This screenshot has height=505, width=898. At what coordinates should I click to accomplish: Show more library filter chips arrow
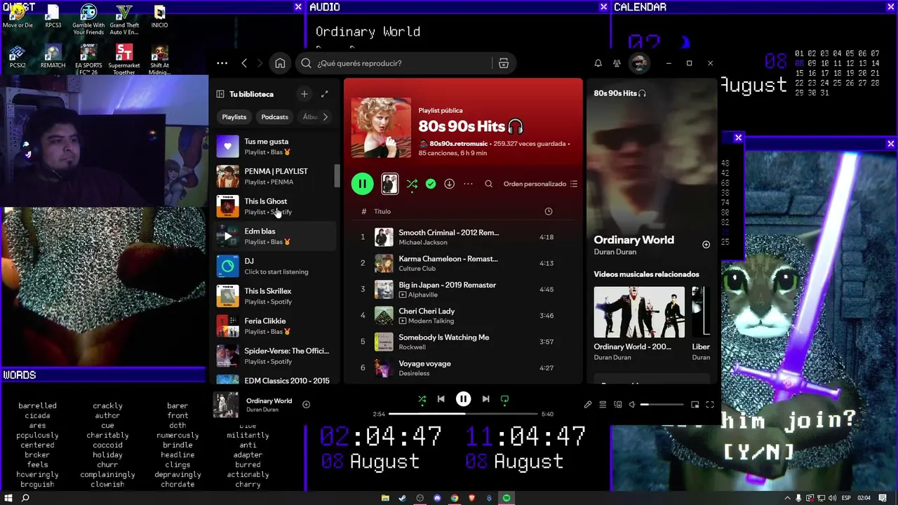pyautogui.click(x=325, y=117)
